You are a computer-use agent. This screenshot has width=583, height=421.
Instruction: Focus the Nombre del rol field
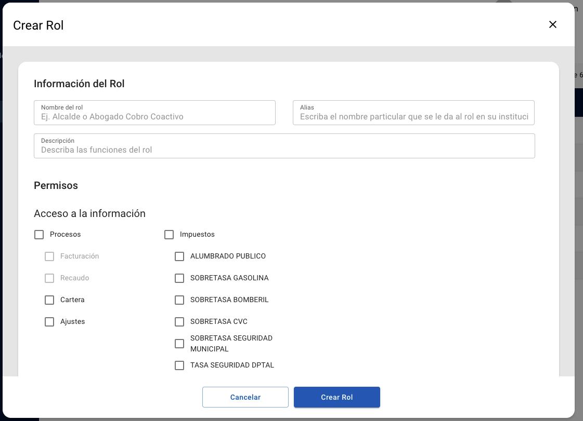pyautogui.click(x=154, y=113)
